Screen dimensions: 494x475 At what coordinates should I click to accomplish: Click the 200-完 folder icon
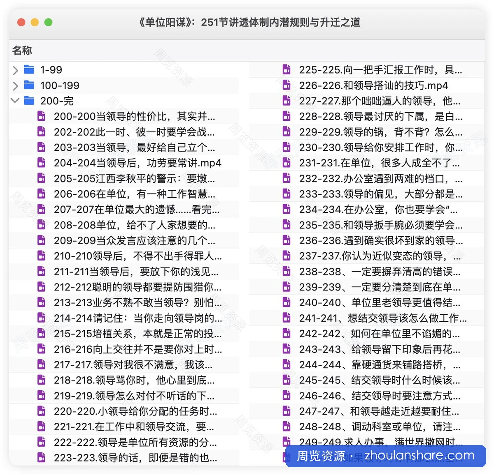(29, 101)
